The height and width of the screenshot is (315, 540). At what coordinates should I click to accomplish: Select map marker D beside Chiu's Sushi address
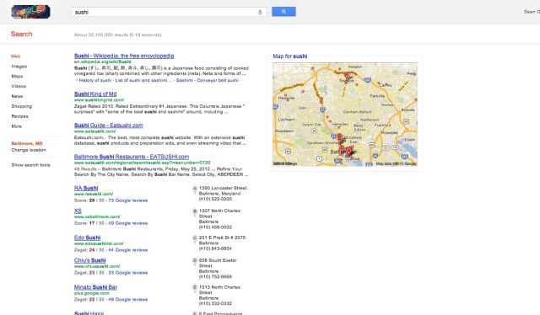point(195,261)
